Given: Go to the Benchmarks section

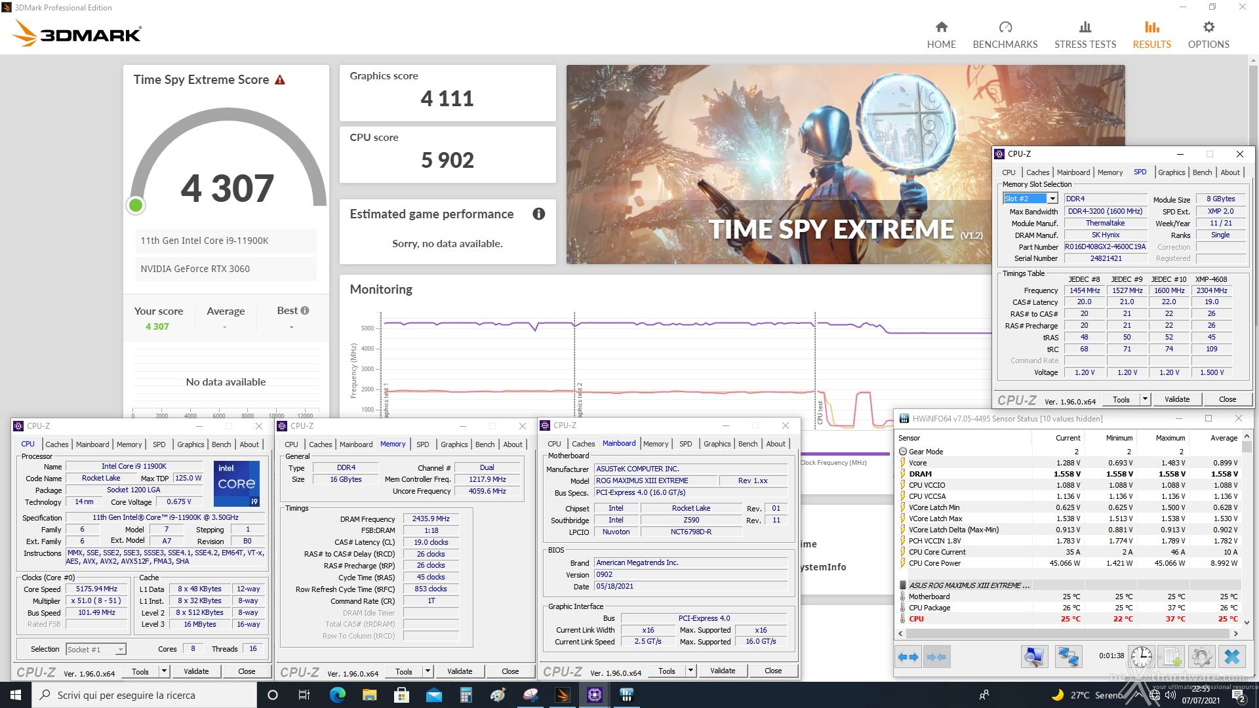Looking at the screenshot, I should [x=1005, y=35].
